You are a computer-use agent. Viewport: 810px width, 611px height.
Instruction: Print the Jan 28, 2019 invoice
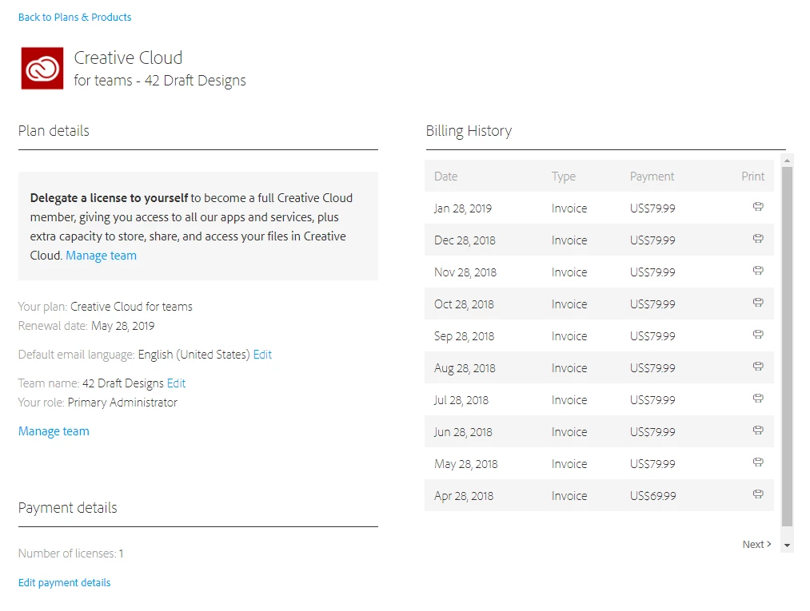(x=758, y=207)
